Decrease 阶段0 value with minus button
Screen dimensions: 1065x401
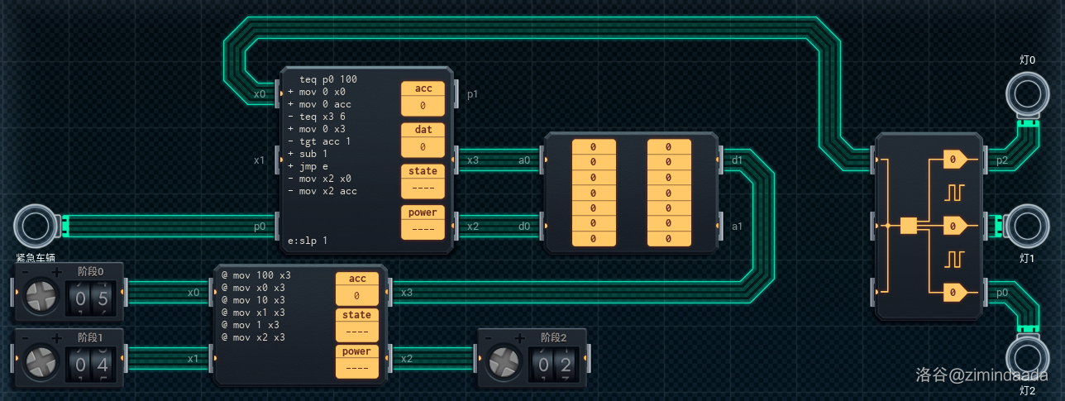coord(25,272)
